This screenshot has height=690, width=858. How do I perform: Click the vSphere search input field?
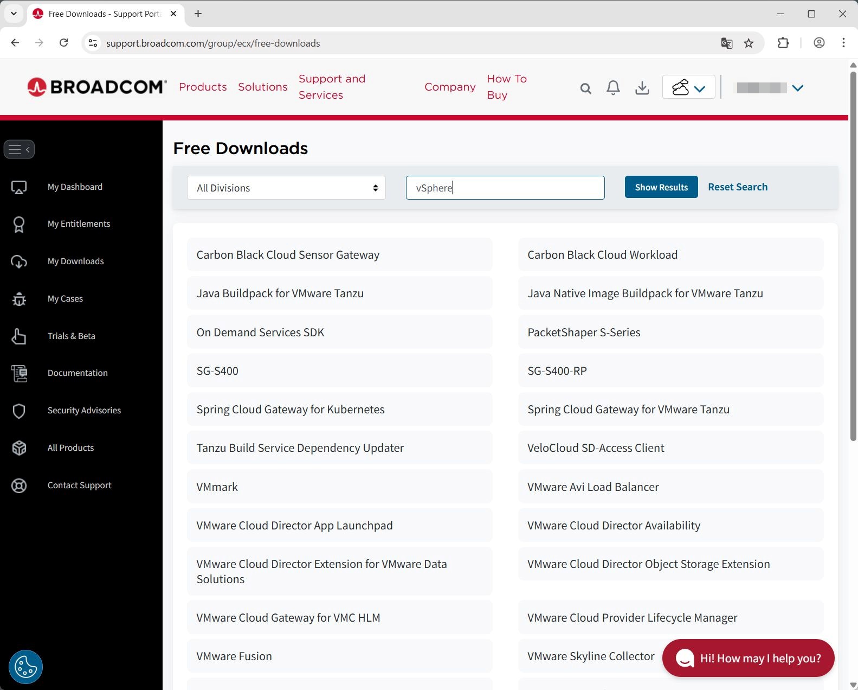505,188
